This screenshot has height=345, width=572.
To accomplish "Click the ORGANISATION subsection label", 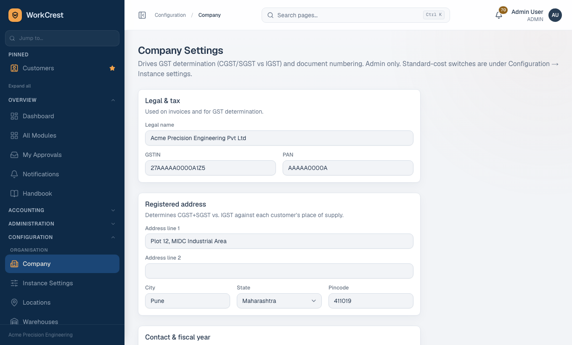I will 29,250.
